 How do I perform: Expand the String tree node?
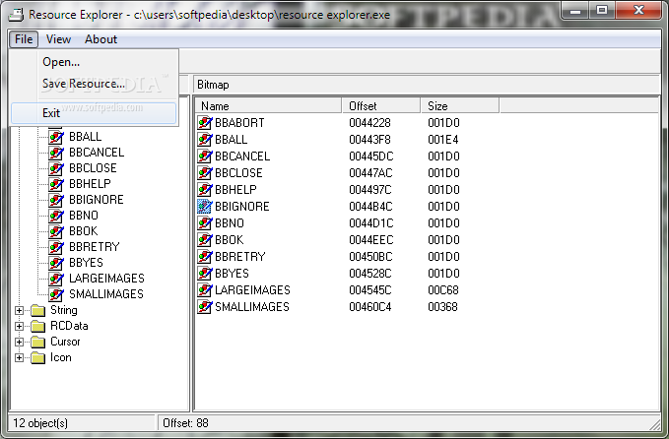(x=19, y=310)
